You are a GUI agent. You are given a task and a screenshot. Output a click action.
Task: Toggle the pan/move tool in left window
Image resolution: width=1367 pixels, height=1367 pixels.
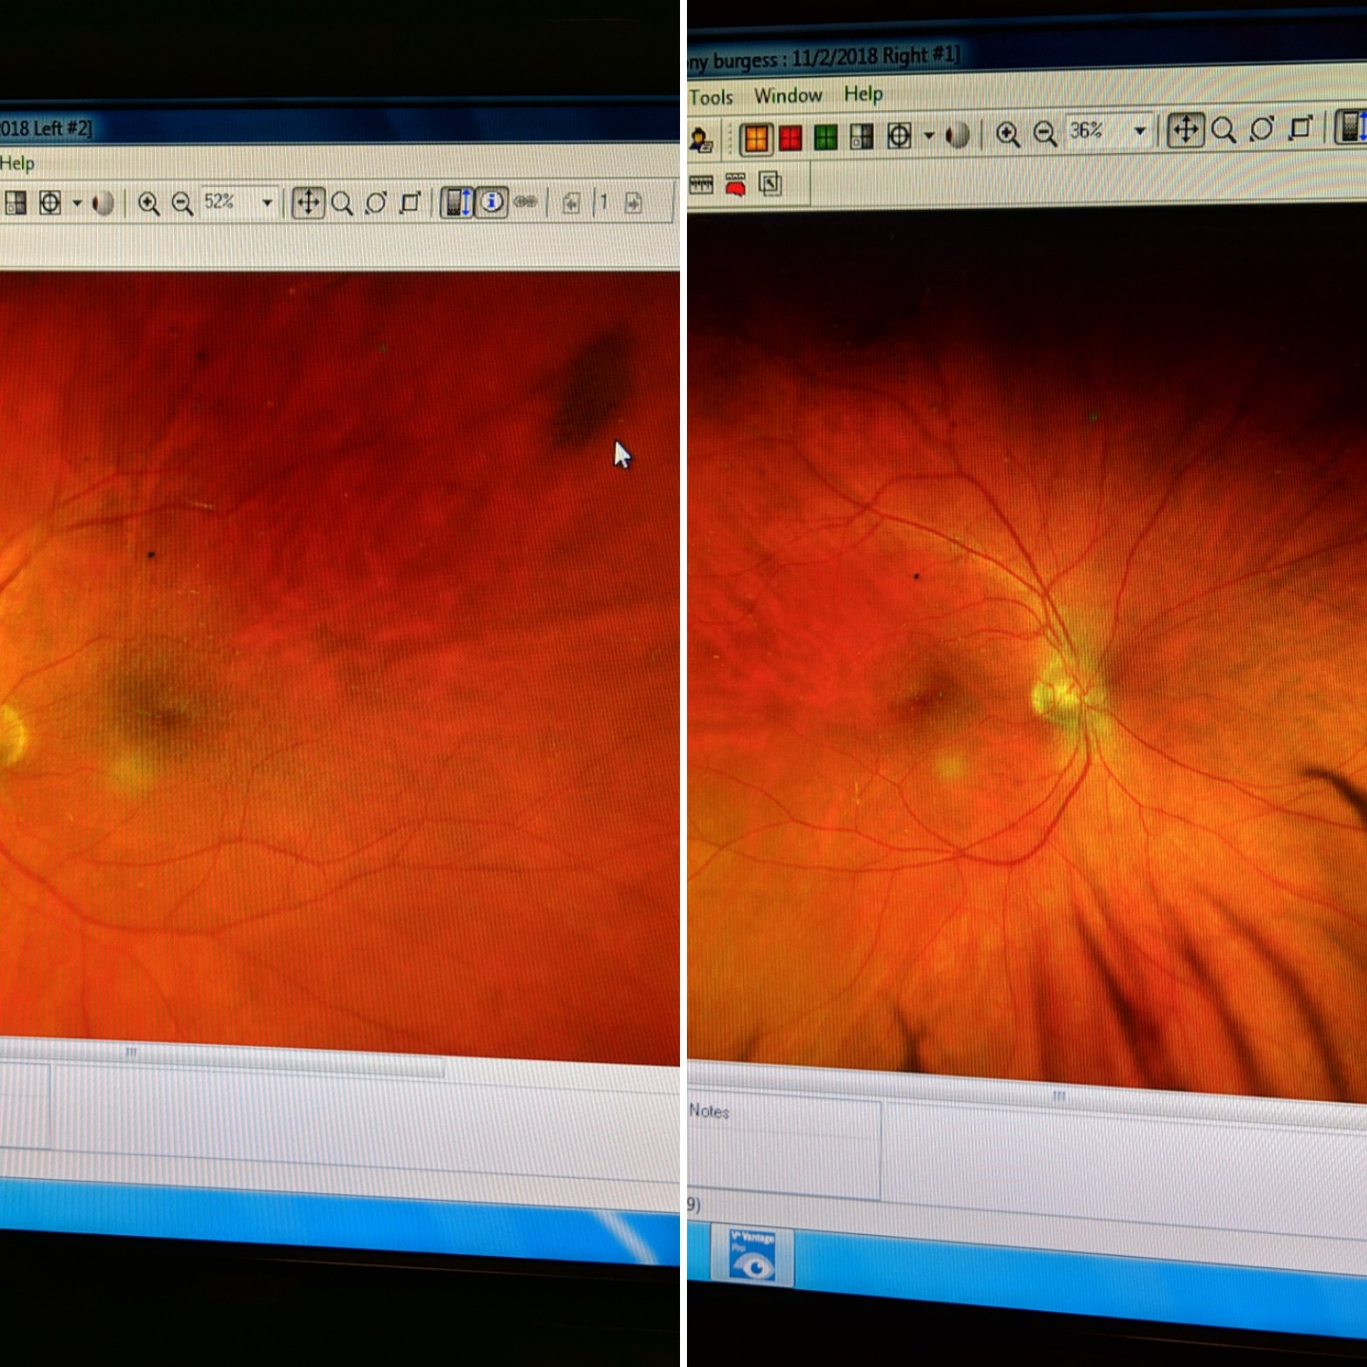[308, 204]
